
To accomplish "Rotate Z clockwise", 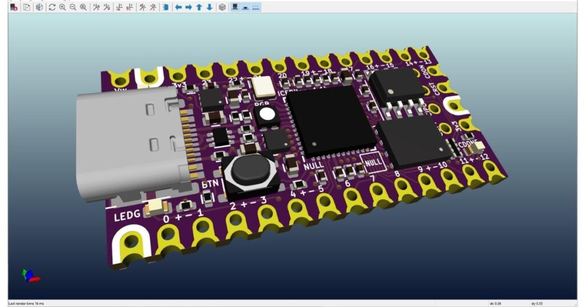I will pyautogui.click(x=142, y=7).
